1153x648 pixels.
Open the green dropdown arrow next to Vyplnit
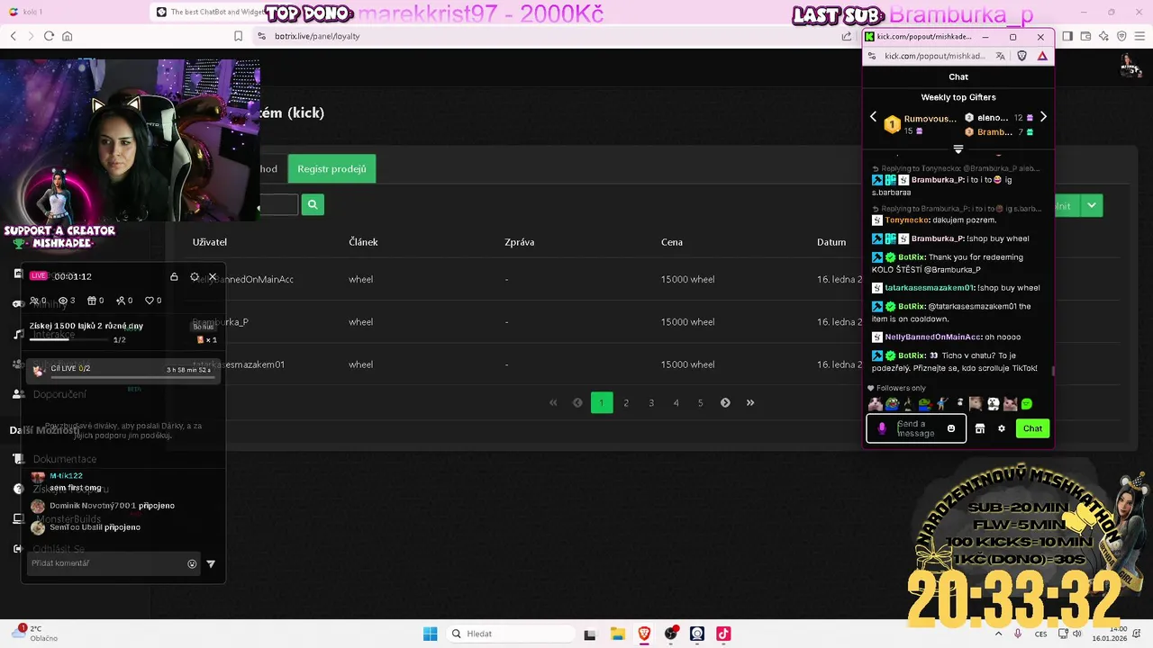[x=1092, y=205]
